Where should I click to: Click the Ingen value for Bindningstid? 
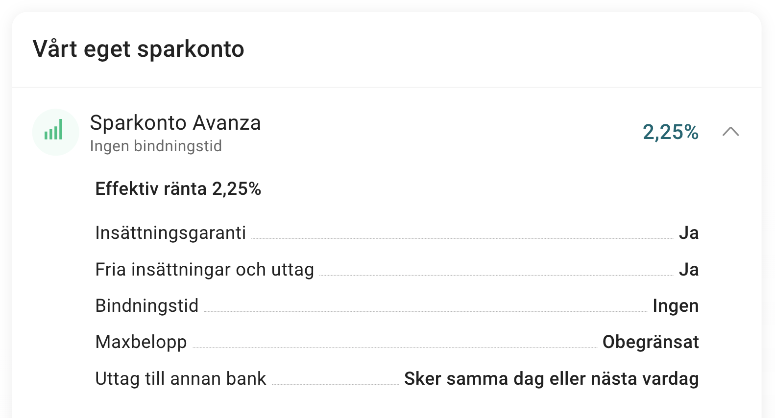(676, 306)
